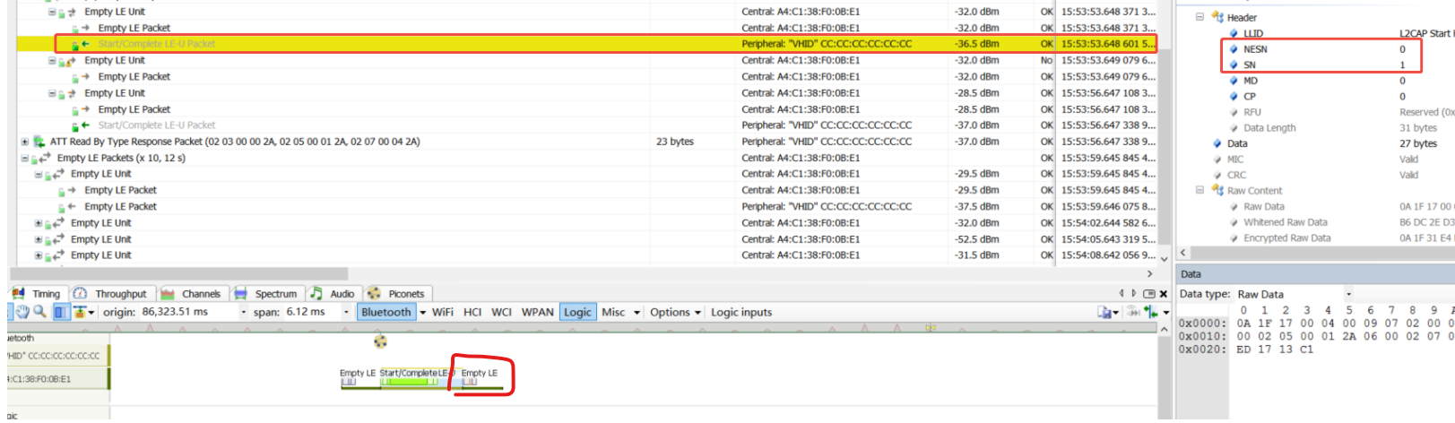Close the timing panel with X

pyautogui.click(x=1164, y=294)
